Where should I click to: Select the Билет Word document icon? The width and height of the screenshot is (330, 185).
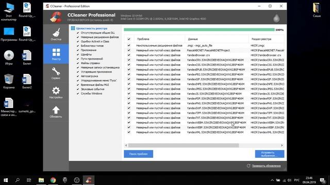click(x=27, y=58)
